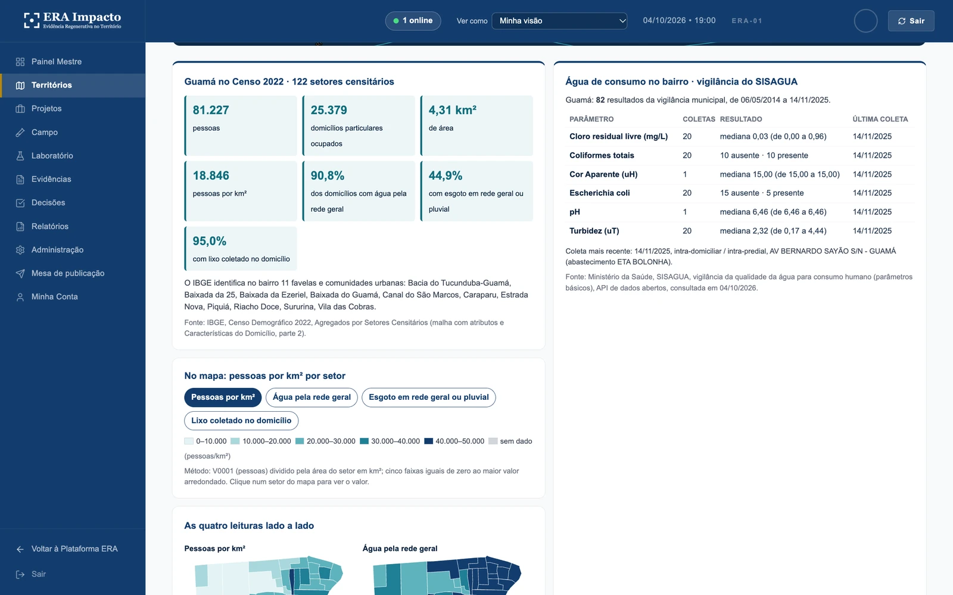Click the Administração gear icon

tap(20, 250)
